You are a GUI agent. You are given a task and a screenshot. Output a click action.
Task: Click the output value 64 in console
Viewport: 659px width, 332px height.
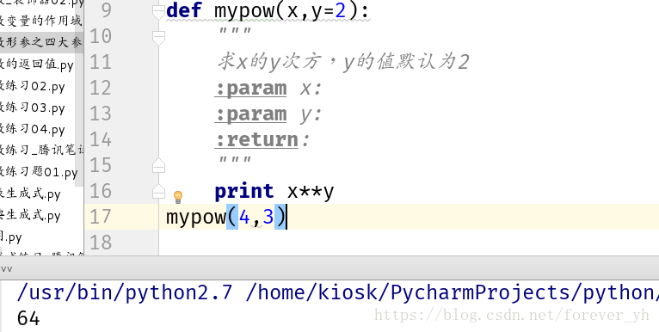(28, 318)
